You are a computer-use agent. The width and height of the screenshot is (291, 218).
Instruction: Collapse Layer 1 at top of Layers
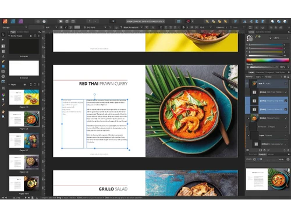point(247,84)
